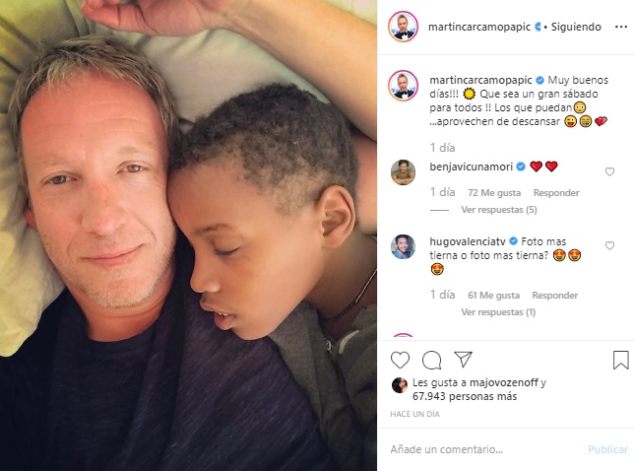This screenshot has height=471, width=634.
Task: Toggle the Siguiendo following status
Action: pyautogui.click(x=576, y=27)
